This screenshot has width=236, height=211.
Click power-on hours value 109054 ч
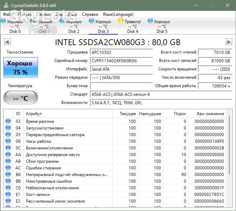pos(215,86)
